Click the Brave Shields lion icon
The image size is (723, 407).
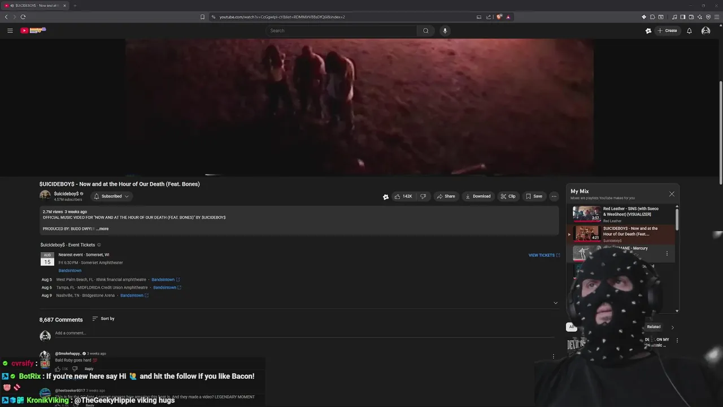point(499,17)
